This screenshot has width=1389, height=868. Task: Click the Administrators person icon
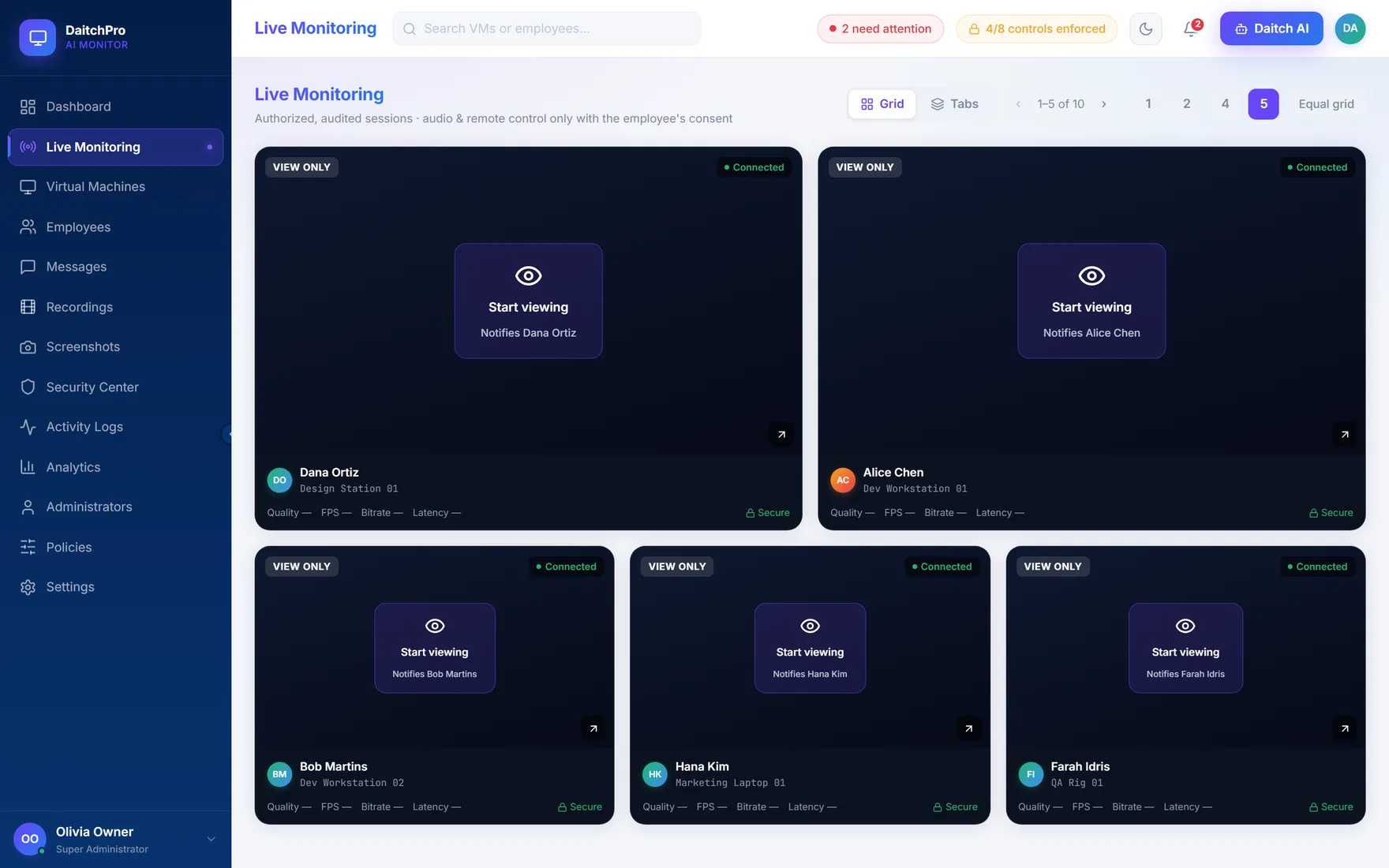28,507
